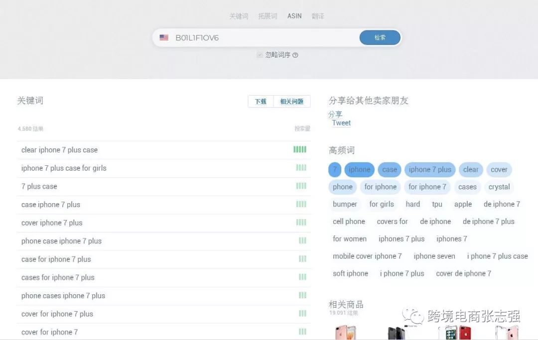This screenshot has width=538, height=340.
Task: Click the Tweet link
Action: pos(341,122)
